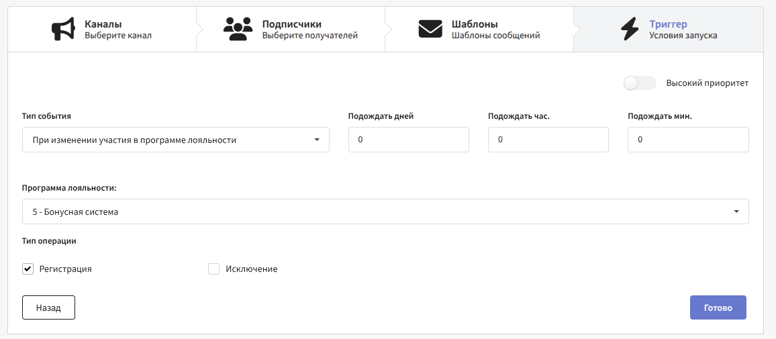This screenshot has width=776, height=339.
Task: Click into the Подождать час. field
Action: (x=548, y=140)
